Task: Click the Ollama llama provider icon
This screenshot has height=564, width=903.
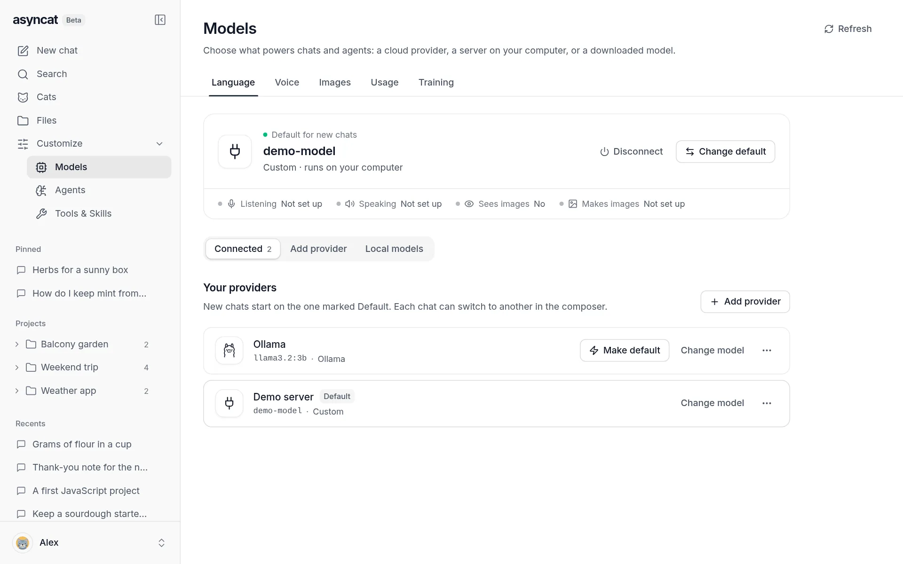Action: click(229, 350)
